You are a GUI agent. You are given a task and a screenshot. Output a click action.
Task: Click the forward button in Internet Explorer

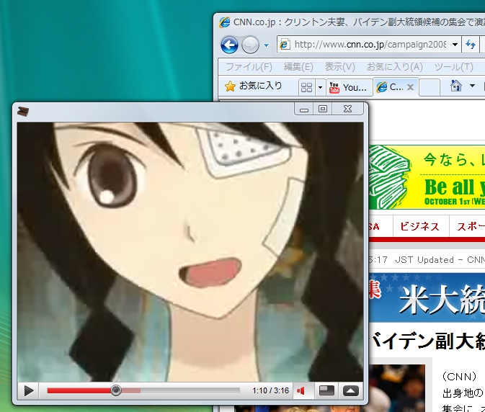[x=250, y=45]
